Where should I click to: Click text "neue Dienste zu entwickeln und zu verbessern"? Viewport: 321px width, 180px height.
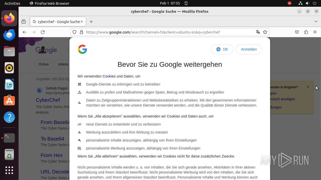123,124
